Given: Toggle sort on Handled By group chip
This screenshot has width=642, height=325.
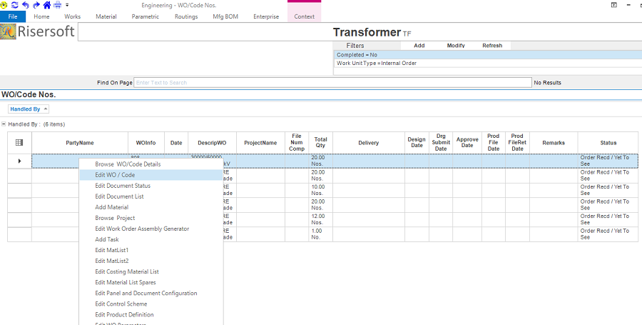Looking at the screenshot, I should click(x=29, y=109).
